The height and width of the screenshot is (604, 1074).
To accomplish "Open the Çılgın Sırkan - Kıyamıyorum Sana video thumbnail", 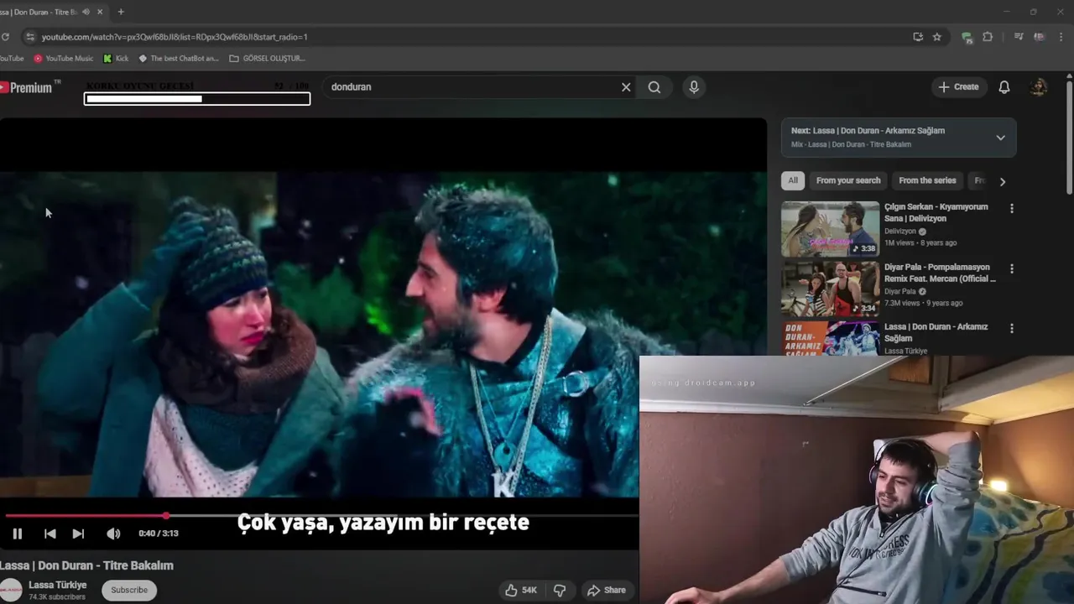I will [x=830, y=229].
